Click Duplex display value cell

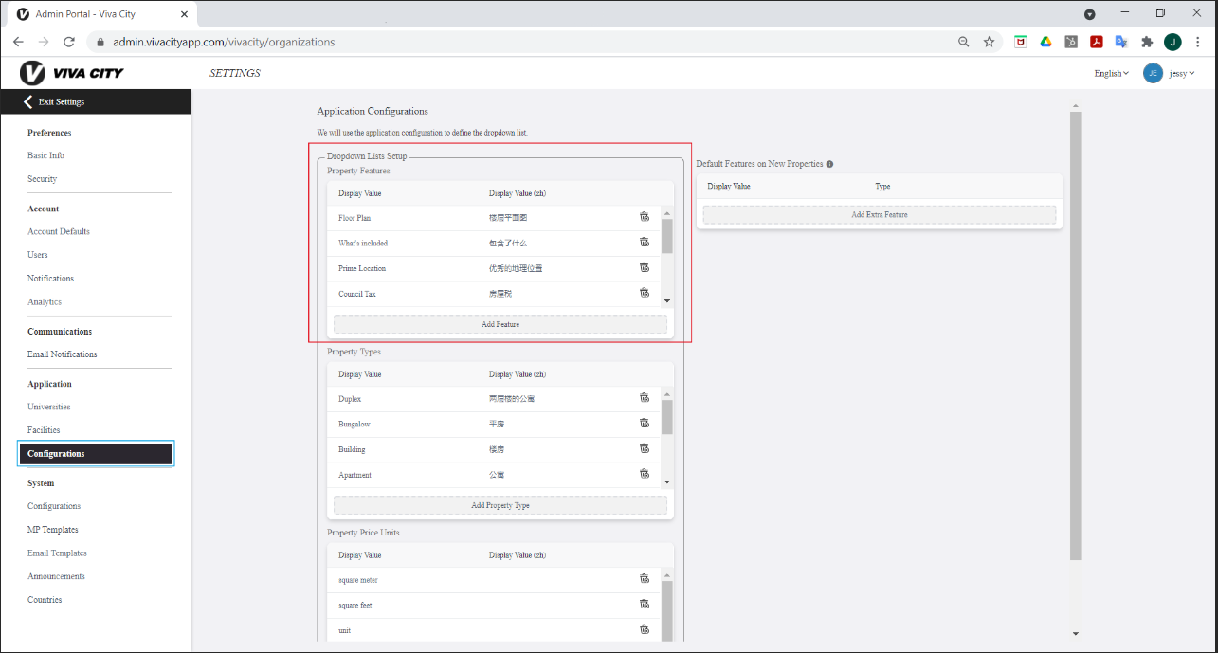point(350,399)
